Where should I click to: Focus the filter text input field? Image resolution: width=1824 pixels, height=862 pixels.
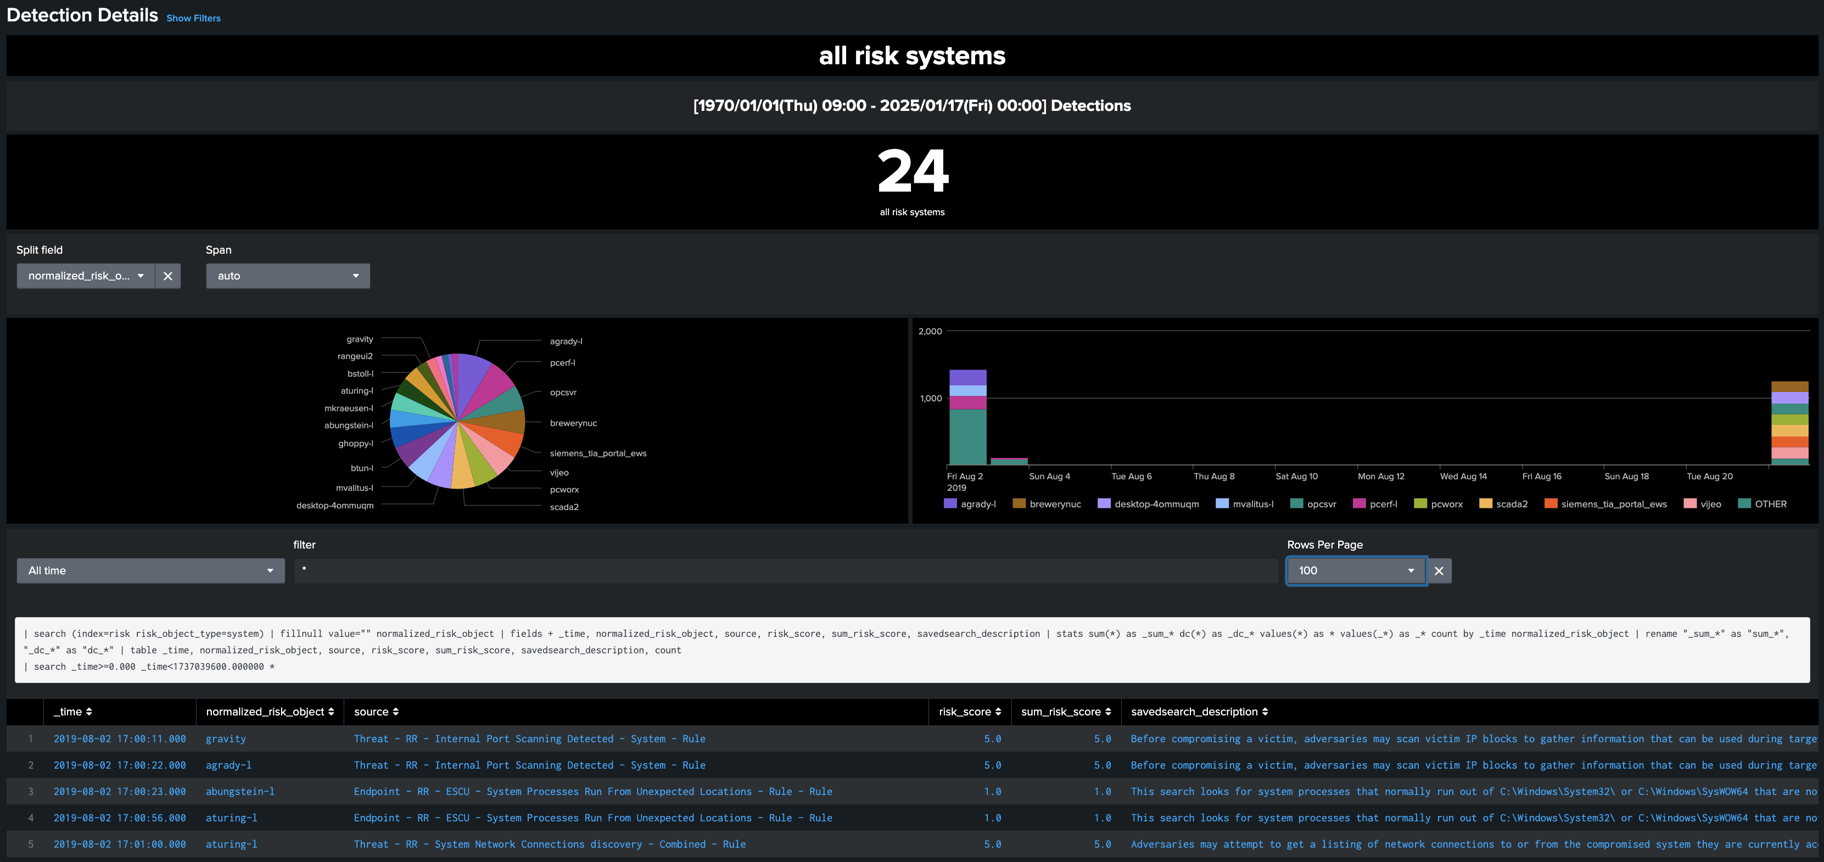coord(786,571)
